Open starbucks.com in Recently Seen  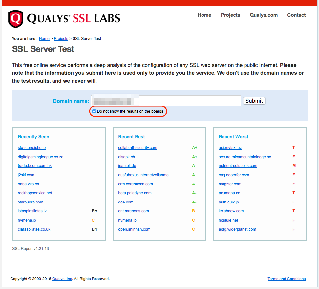31,202
